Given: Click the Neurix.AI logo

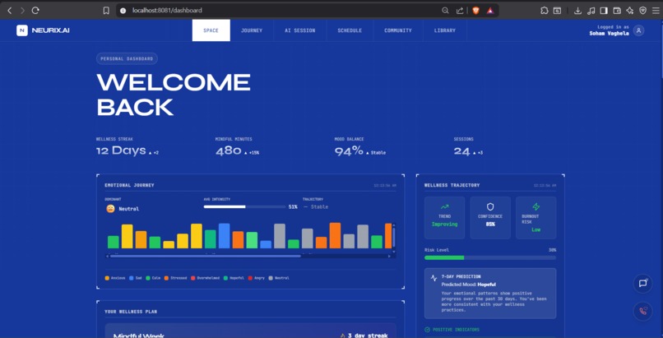Looking at the screenshot, I should (x=43, y=30).
